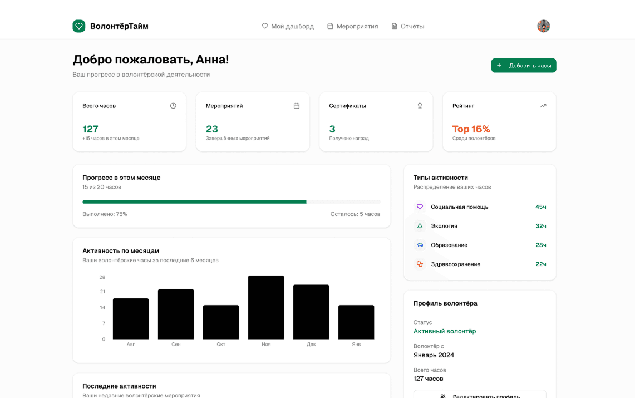
Task: Open the profile avatar in the top corner
Action: click(543, 26)
